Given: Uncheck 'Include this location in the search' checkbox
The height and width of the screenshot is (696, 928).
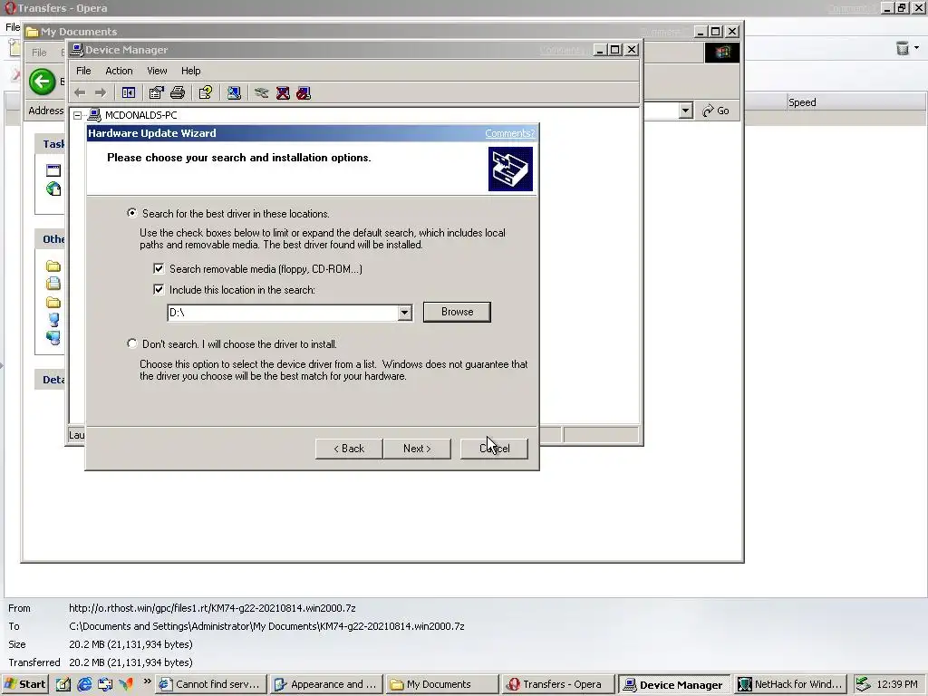Looking at the screenshot, I should [159, 289].
